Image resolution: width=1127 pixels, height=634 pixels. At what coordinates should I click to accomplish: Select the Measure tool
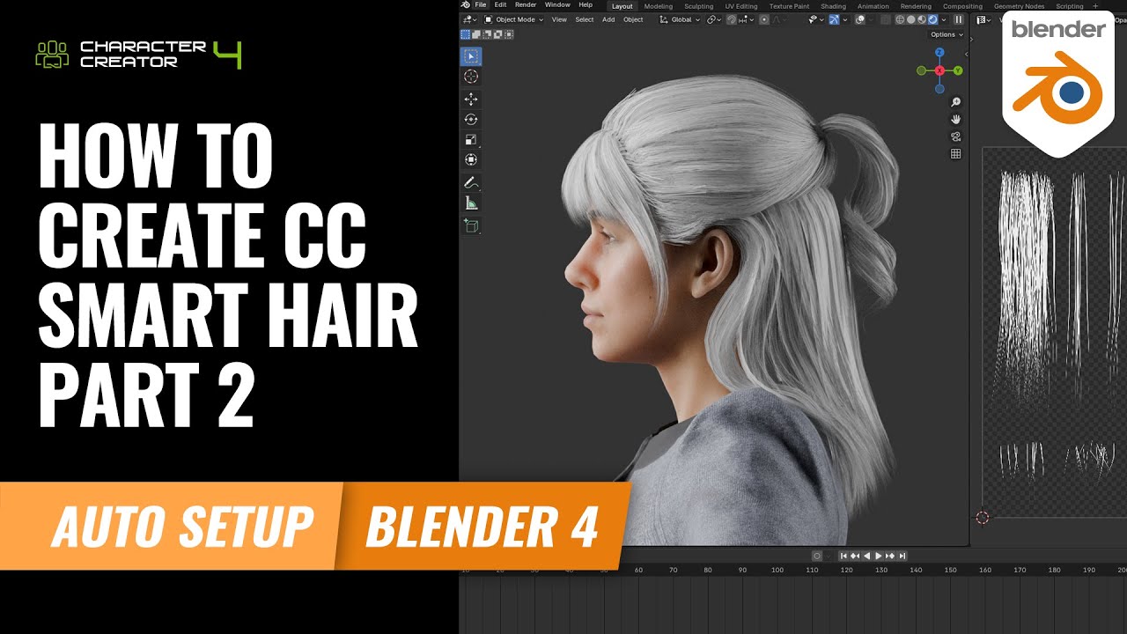[471, 203]
